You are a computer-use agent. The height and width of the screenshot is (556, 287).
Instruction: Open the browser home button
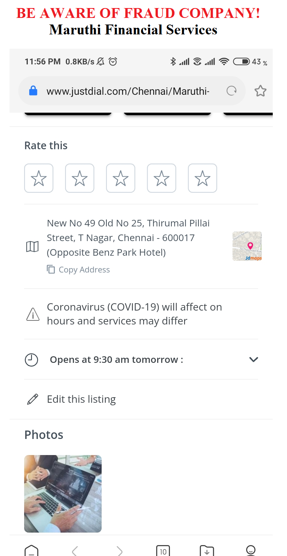point(31,551)
